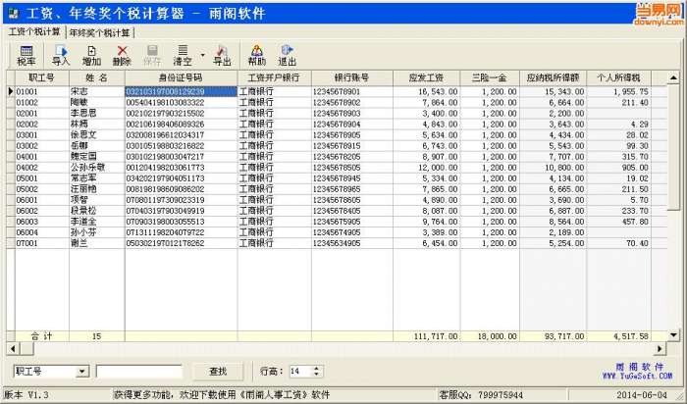Open the www.YuGeSoft.com link

(x=638, y=376)
